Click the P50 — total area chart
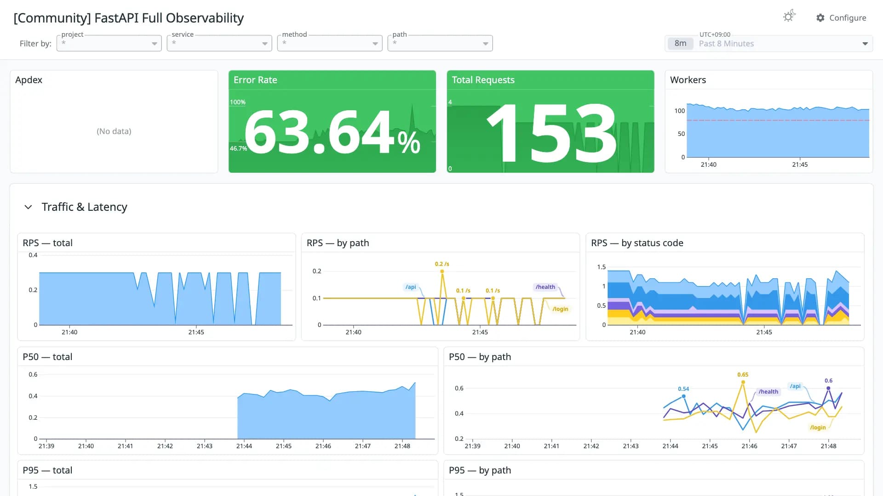The image size is (883, 496). (x=326, y=411)
